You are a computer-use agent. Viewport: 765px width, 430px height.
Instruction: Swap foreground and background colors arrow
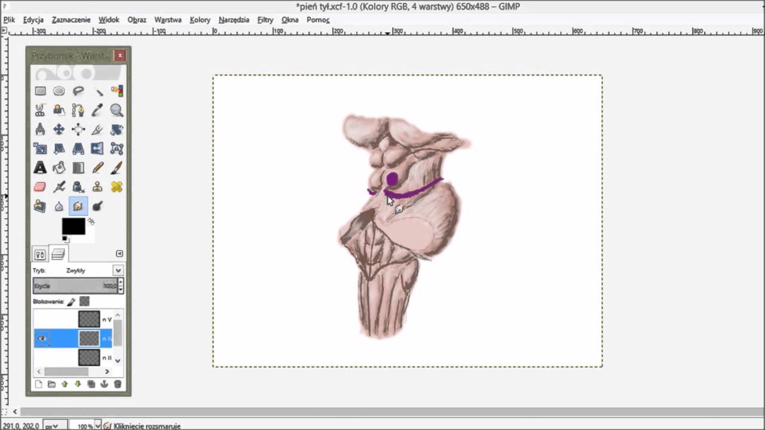click(x=91, y=222)
